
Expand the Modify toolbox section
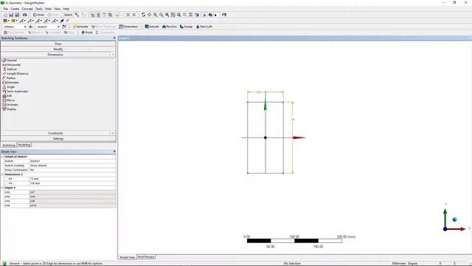pyautogui.click(x=58, y=50)
